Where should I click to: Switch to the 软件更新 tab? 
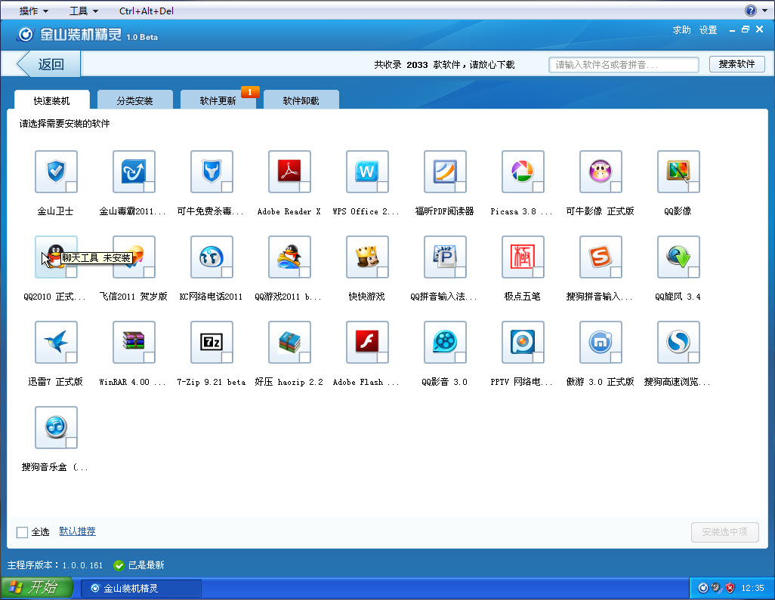point(218,100)
